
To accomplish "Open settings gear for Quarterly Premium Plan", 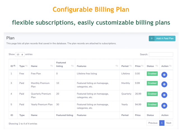I will pyautogui.click(x=164, y=95).
